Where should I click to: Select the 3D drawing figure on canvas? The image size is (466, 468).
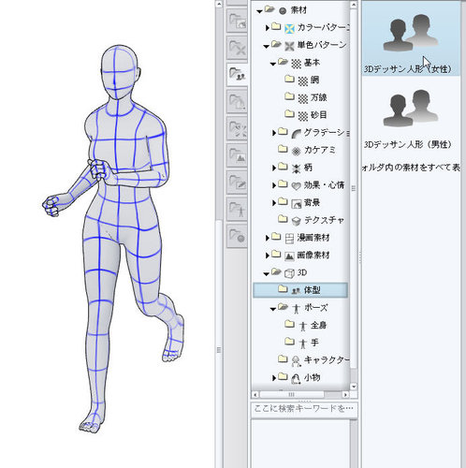pos(114,239)
